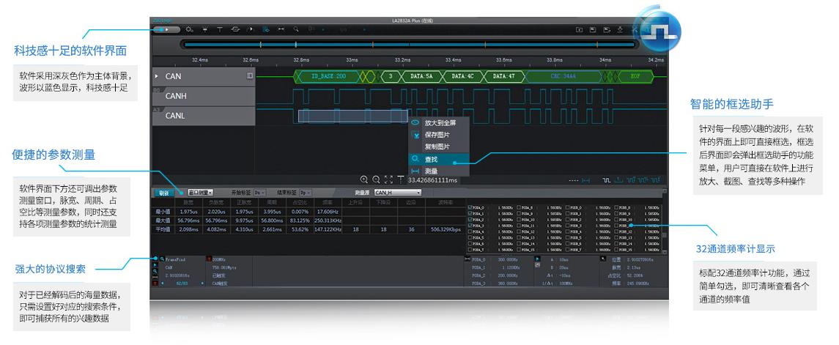839x345 pixels.
Task: Click the horizontal measure icon in top toolbar
Action: tap(281, 29)
